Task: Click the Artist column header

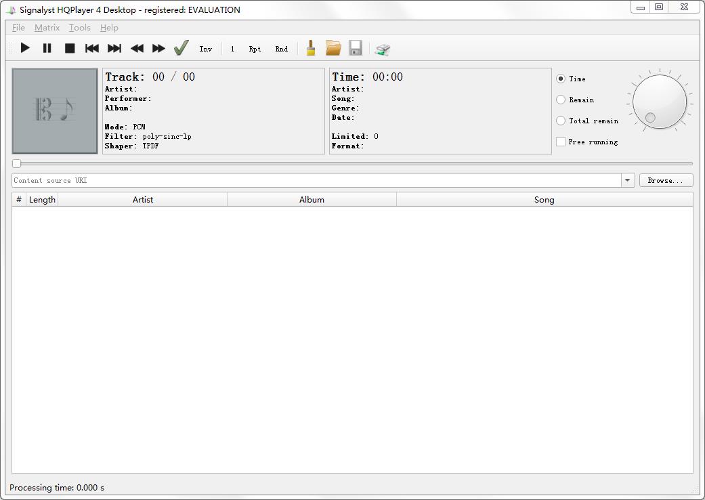Action: pyautogui.click(x=142, y=199)
